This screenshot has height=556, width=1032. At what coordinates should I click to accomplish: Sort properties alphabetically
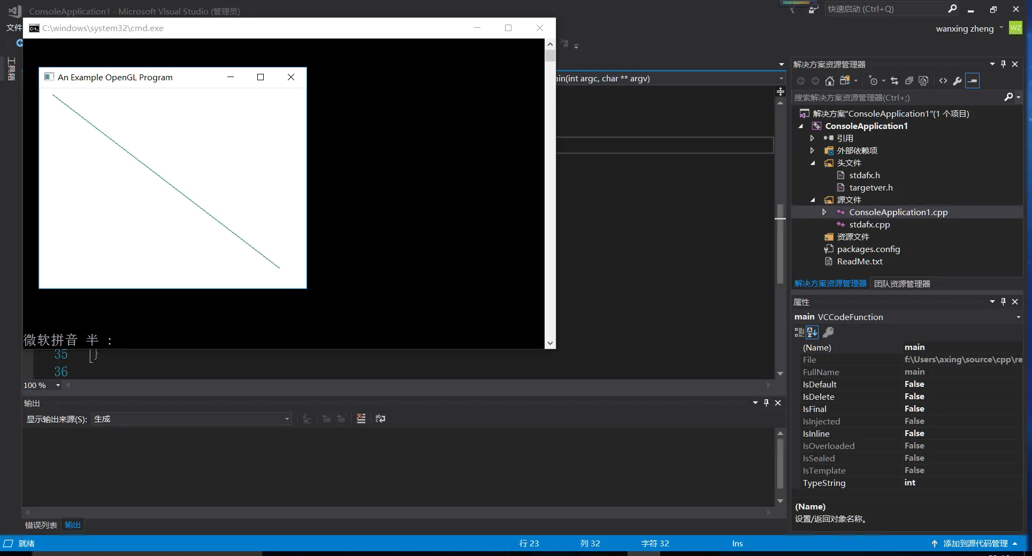pos(812,332)
